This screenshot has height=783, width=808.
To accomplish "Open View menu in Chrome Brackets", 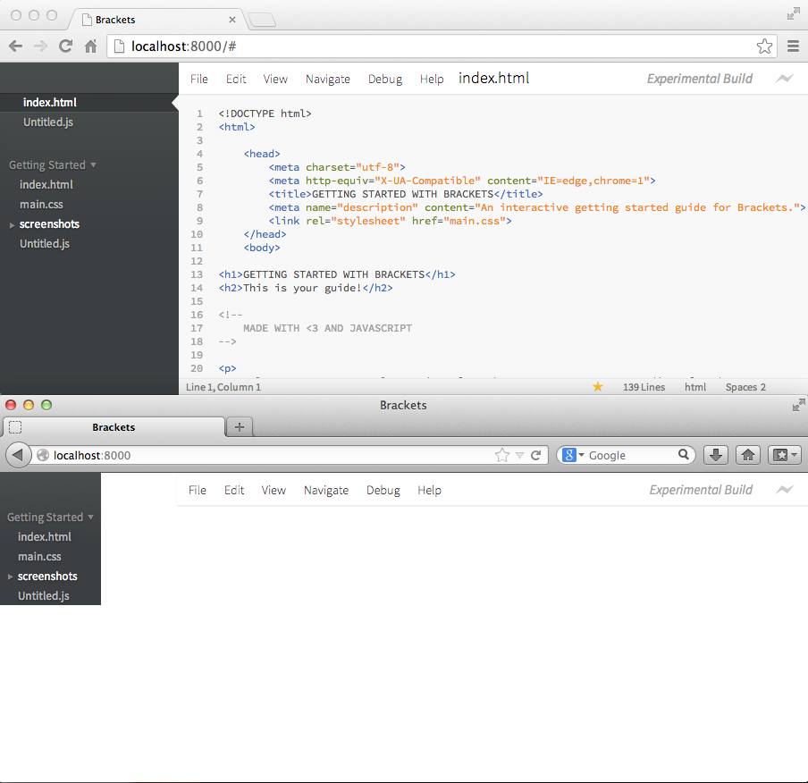I will coord(275,79).
